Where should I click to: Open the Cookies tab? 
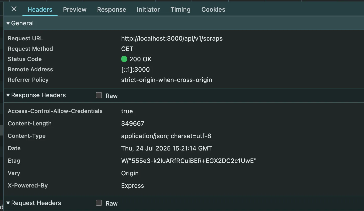(x=213, y=10)
